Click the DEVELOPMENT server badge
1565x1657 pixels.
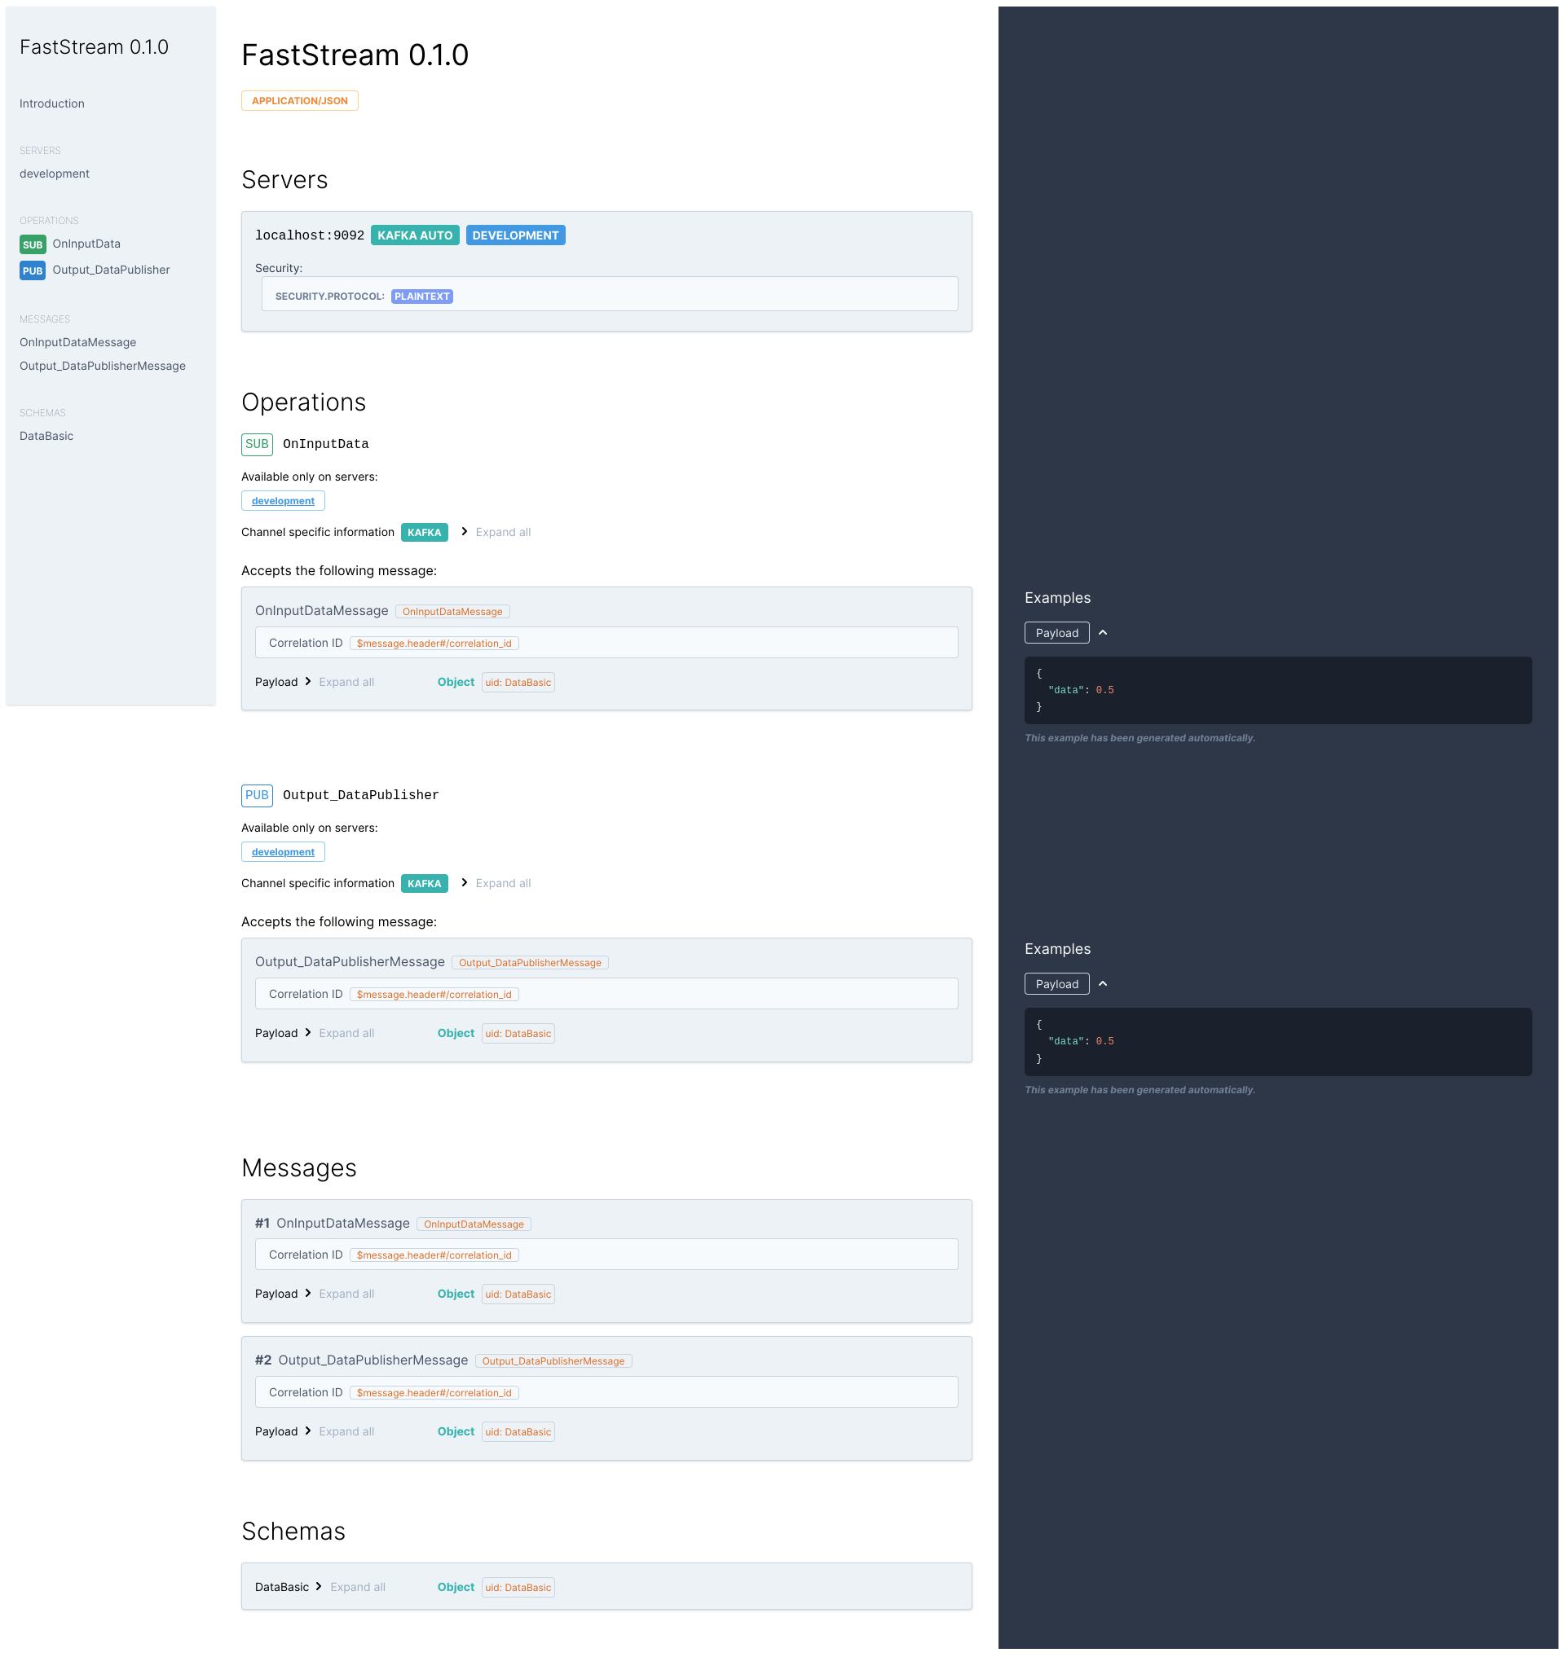pyautogui.click(x=514, y=236)
